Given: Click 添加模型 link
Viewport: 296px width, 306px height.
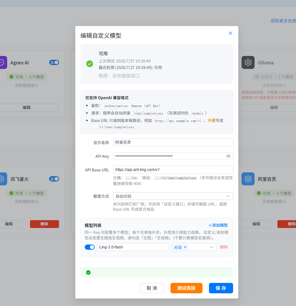Looking at the screenshot, I should tap(218, 225).
